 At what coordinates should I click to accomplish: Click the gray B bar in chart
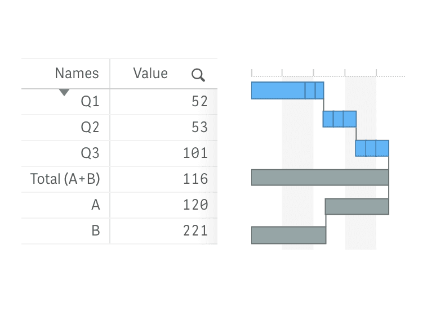pyautogui.click(x=288, y=235)
